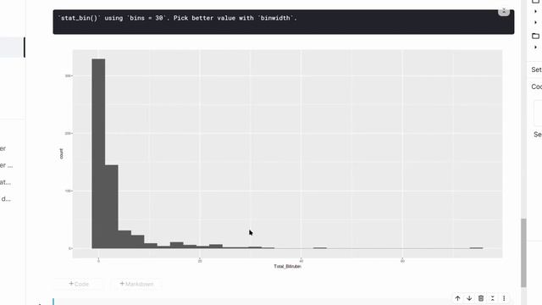Screen dimensions: 542x305
Task: Click the vertical scrollbar thumb of the notebook
Action: (x=523, y=252)
